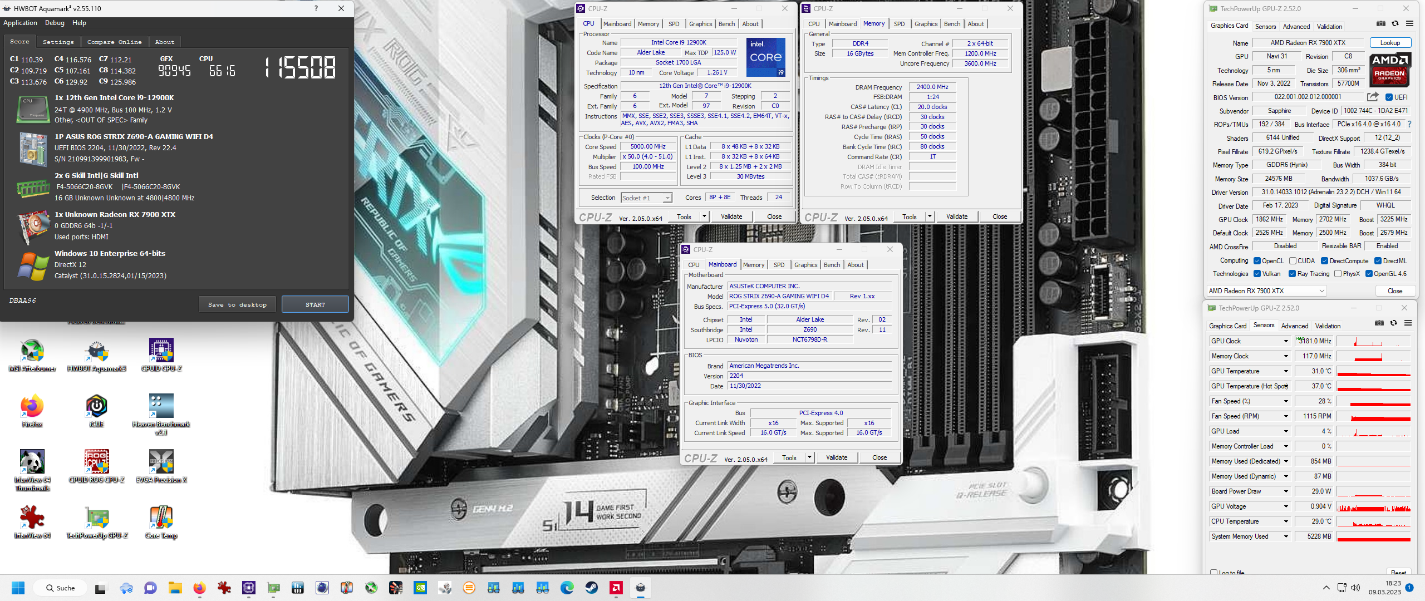The width and height of the screenshot is (1425, 601).
Task: Expand the GPU Temperature sensor dropdown
Action: pos(1286,371)
